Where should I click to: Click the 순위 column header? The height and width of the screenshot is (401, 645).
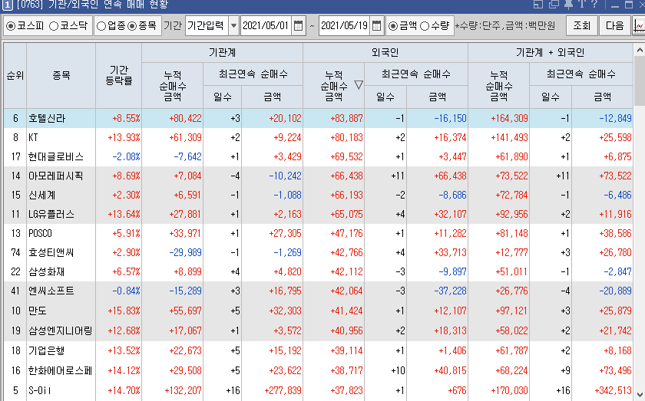point(15,76)
